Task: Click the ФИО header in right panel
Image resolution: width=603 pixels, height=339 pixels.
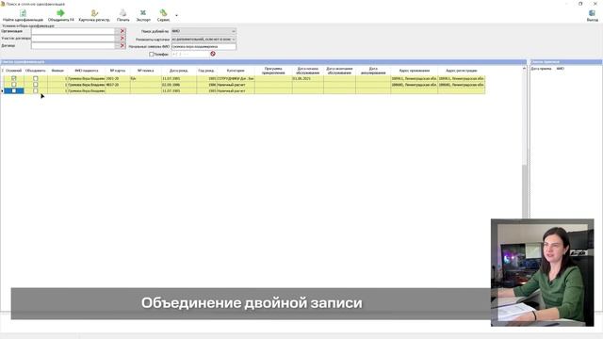Action: coord(561,69)
